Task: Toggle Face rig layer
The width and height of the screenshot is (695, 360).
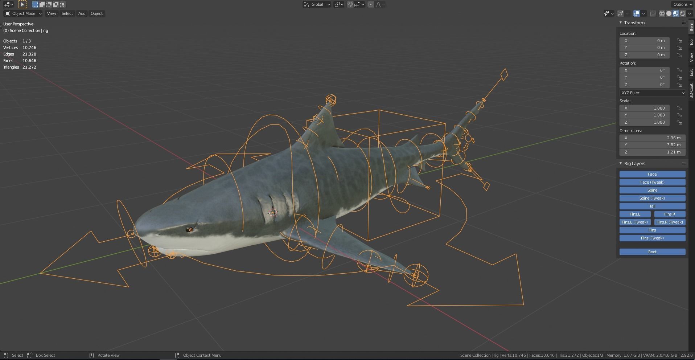Action: coord(652,174)
